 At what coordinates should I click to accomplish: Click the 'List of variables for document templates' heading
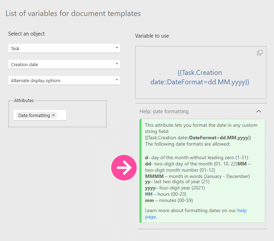pyautogui.click(x=73, y=14)
